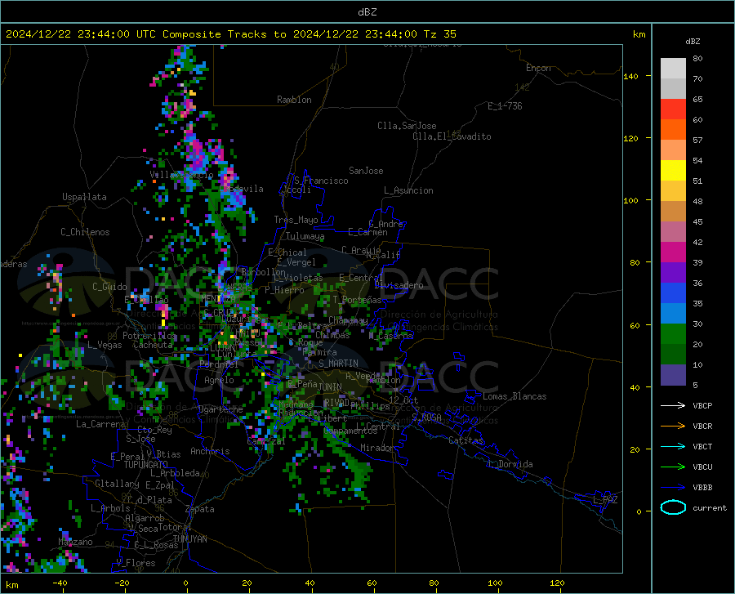
Task: Pick the red swatch below 65
Action: pos(673,109)
